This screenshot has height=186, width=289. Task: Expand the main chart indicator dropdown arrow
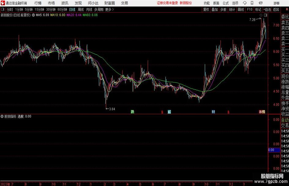click(x=33, y=15)
